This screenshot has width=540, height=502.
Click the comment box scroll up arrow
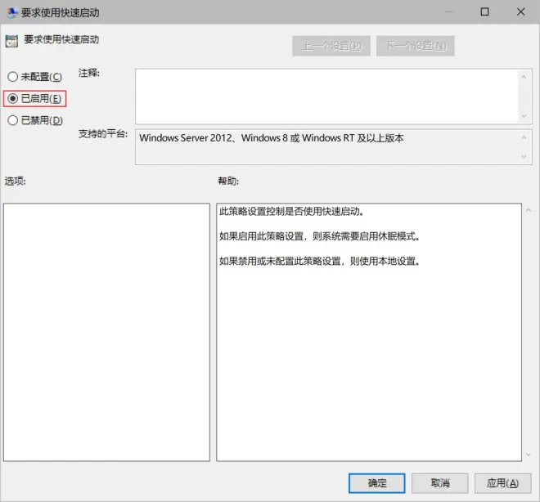click(x=524, y=77)
